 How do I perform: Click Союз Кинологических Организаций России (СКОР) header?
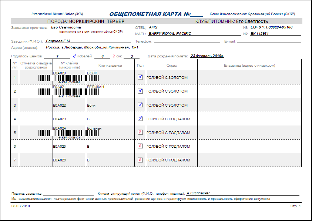252,14
